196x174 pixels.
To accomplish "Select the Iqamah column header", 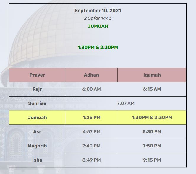I will click(x=152, y=75).
